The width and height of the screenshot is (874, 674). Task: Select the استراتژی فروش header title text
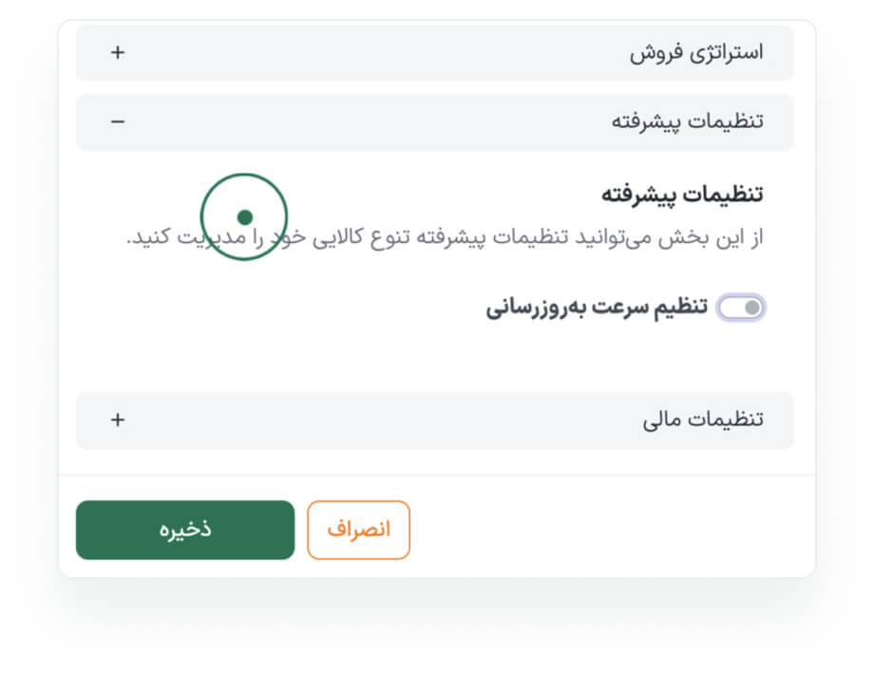point(696,52)
